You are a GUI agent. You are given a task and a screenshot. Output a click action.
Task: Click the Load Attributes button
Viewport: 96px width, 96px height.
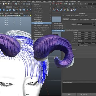tap(84, 94)
